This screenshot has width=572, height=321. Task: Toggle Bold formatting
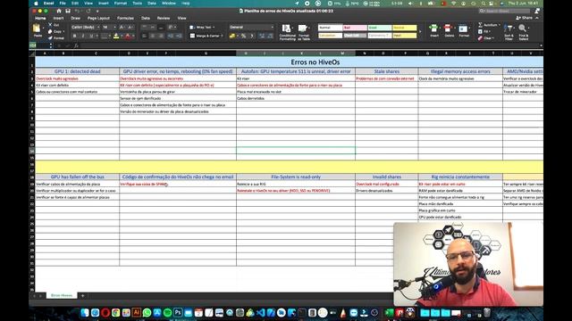75,36
